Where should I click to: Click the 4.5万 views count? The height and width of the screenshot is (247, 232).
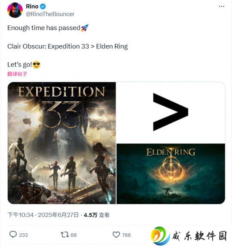90,215
